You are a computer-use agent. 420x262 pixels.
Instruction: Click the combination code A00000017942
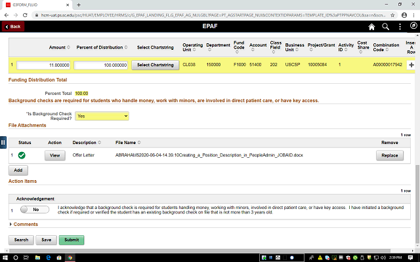click(387, 64)
